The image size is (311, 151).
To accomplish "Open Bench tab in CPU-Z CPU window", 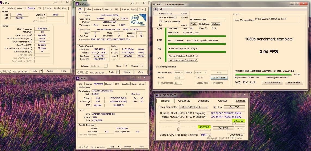I will 134,9.
